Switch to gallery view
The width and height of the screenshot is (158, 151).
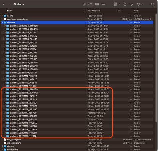(103, 4)
